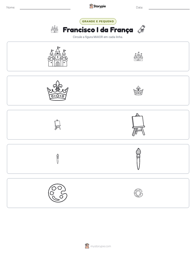Choose the large easel with canvas

pos(138,125)
